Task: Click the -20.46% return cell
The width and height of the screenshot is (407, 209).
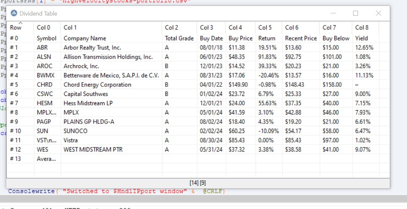Action: point(269,75)
